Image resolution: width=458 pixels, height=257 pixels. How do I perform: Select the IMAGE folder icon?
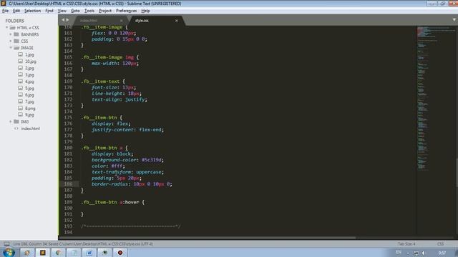[16, 48]
